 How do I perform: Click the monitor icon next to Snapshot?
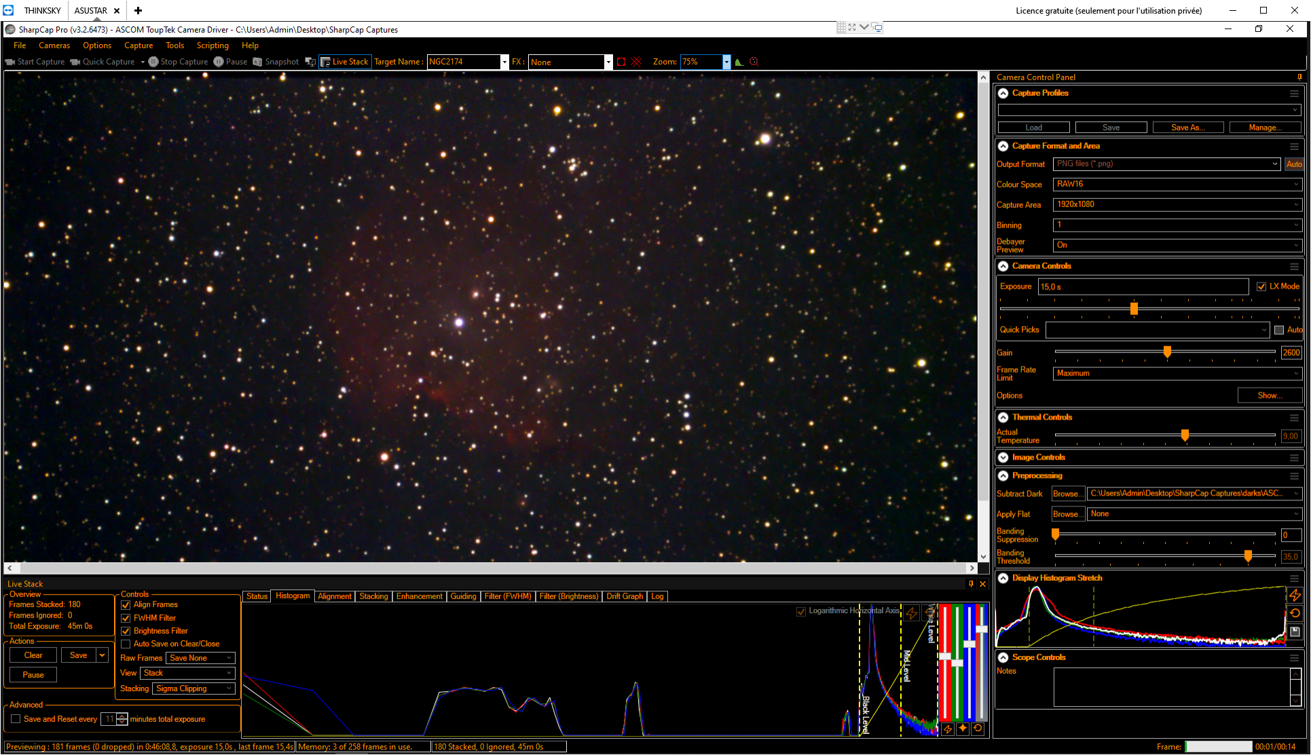310,62
